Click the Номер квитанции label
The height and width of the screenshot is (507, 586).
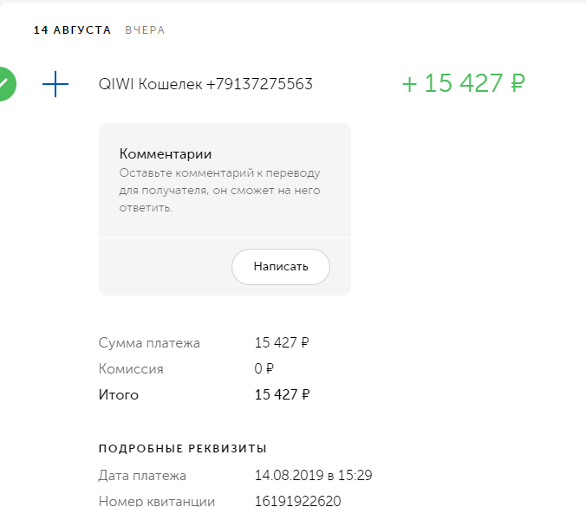157,500
